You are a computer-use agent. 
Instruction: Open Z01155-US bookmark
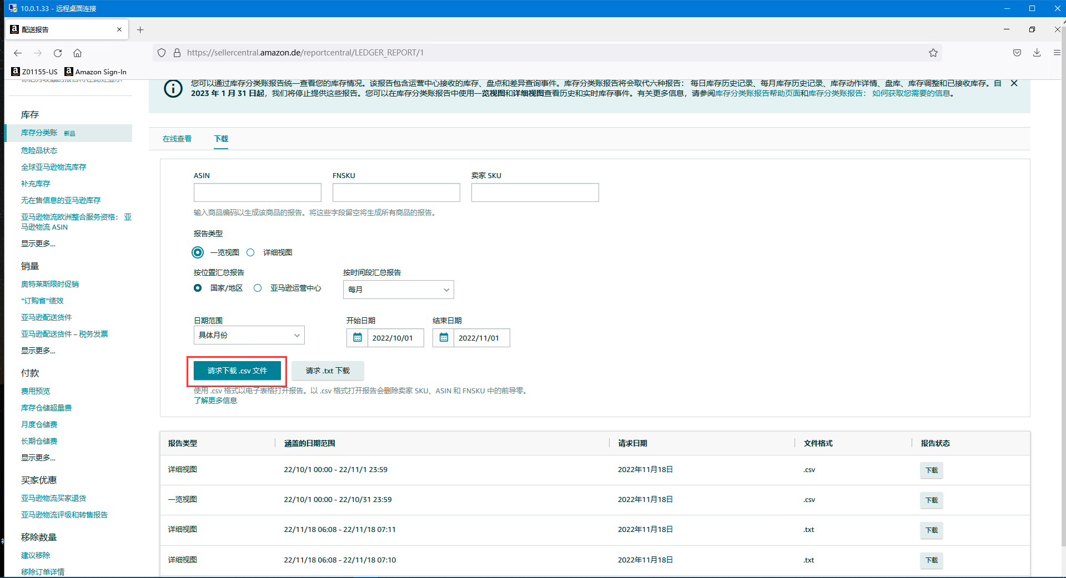coord(34,72)
